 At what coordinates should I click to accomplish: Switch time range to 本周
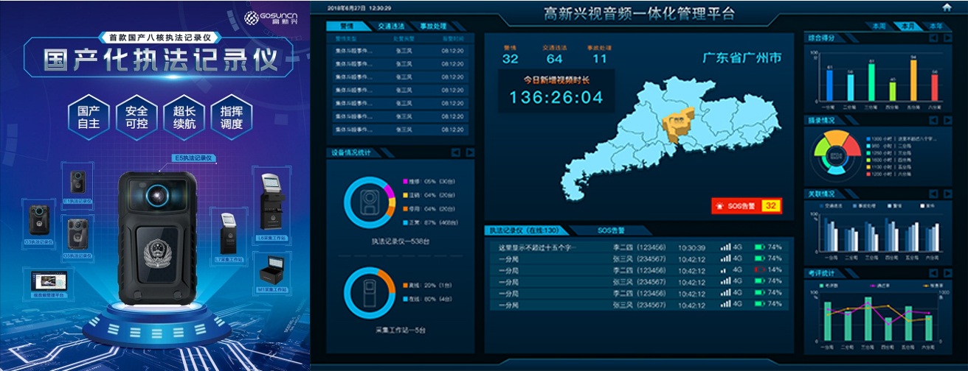coord(879,26)
